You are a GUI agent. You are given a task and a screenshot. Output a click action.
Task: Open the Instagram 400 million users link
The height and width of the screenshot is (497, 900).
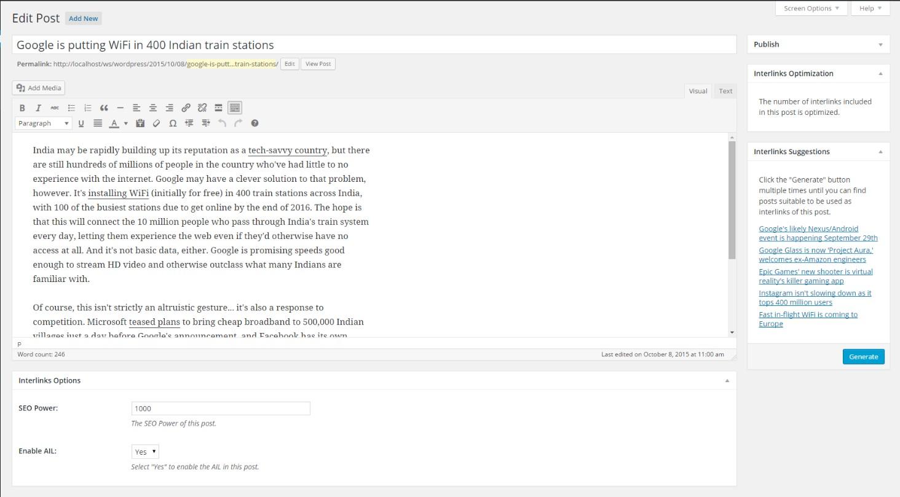tap(815, 298)
